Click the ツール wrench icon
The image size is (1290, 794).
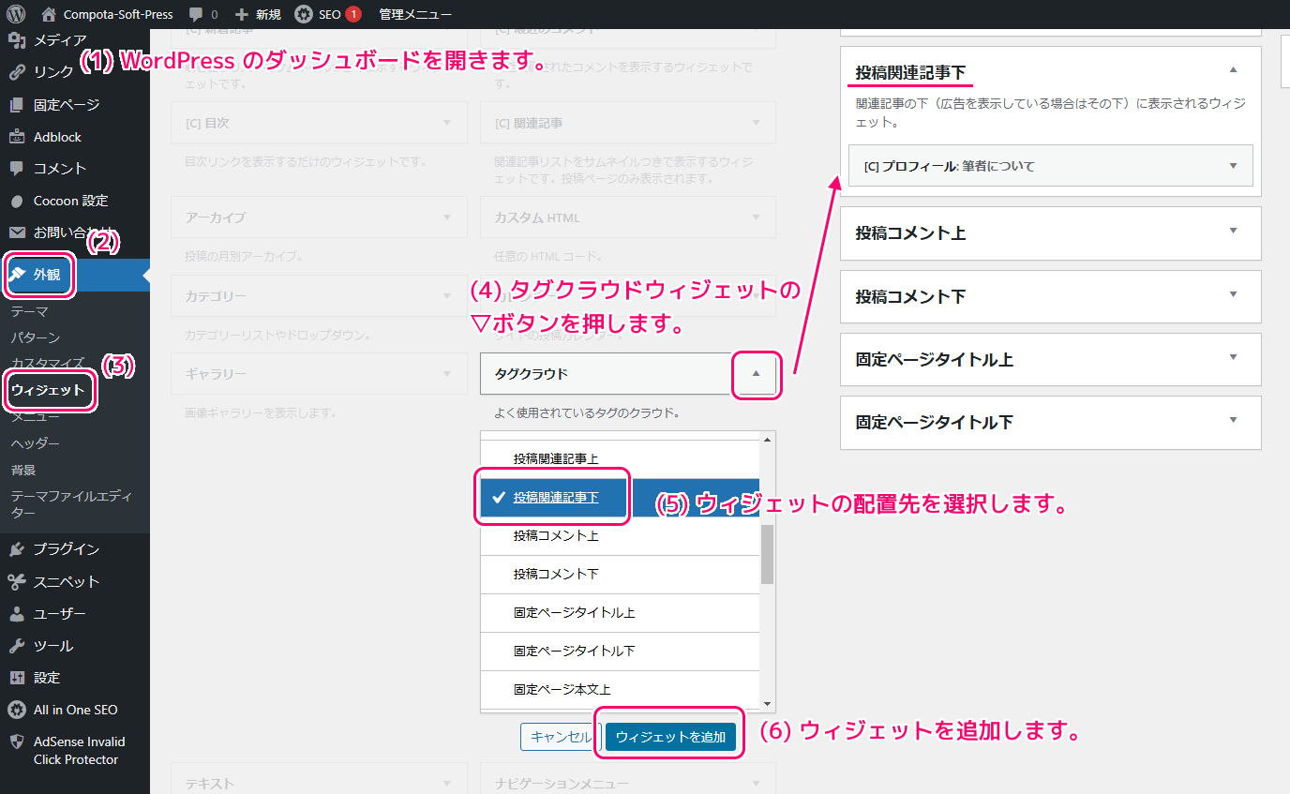pos(17,646)
